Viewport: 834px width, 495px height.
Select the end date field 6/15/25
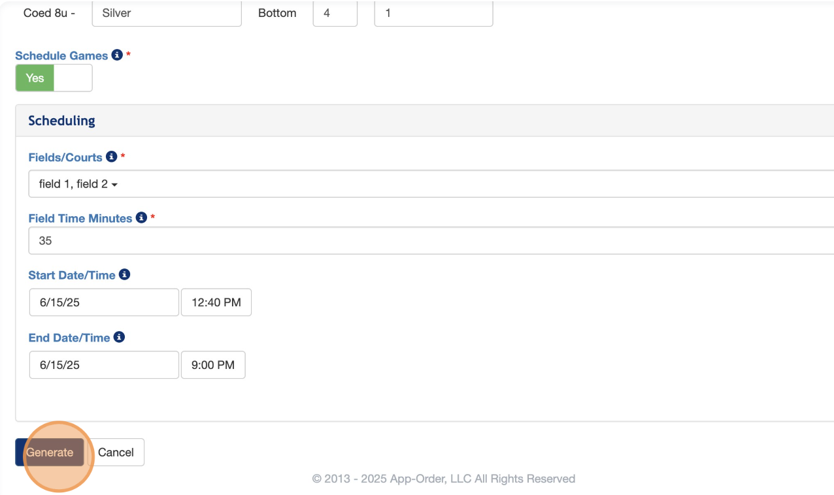(104, 365)
